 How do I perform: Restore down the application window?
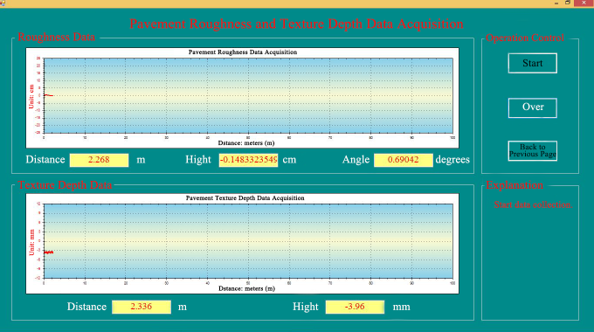click(x=568, y=3)
